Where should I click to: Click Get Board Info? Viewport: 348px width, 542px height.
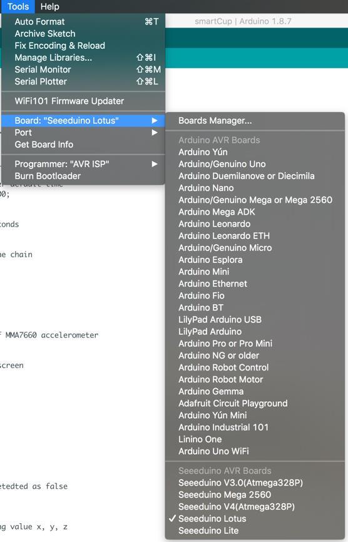click(x=83, y=145)
